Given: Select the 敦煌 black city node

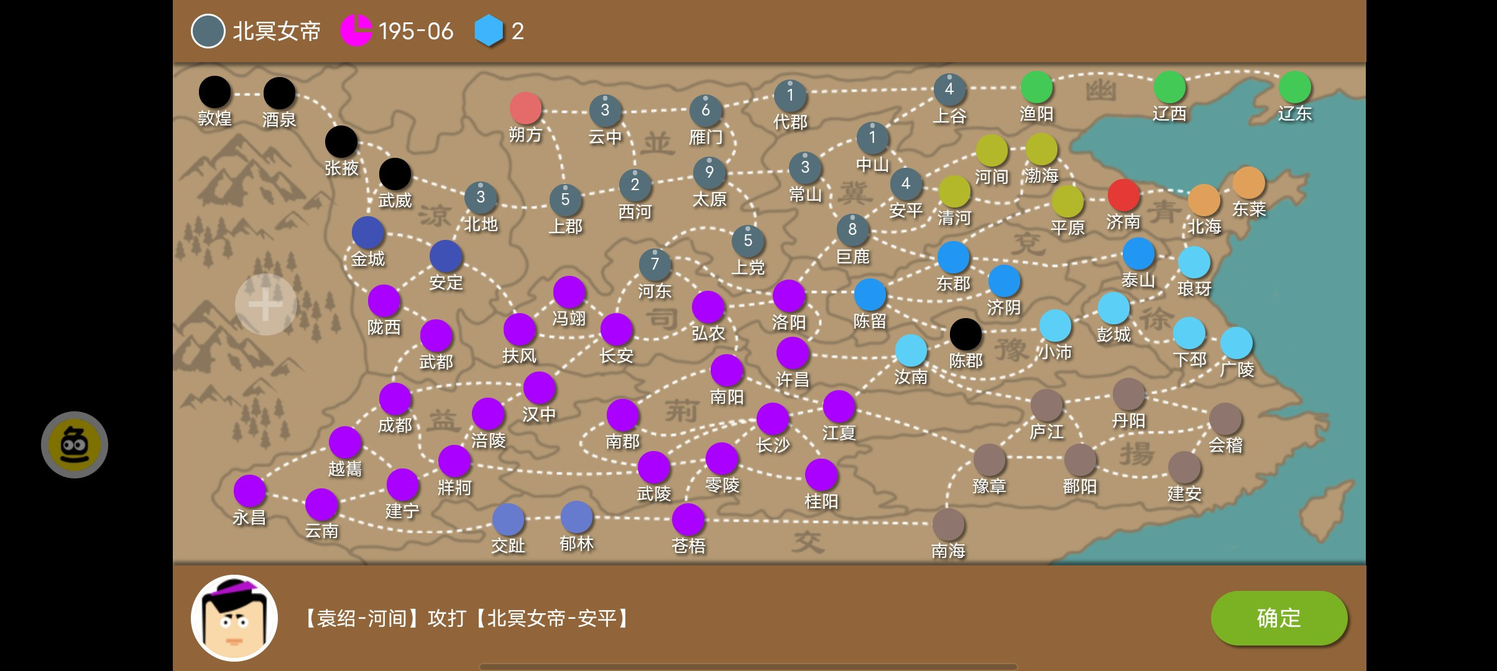Looking at the screenshot, I should click(214, 92).
